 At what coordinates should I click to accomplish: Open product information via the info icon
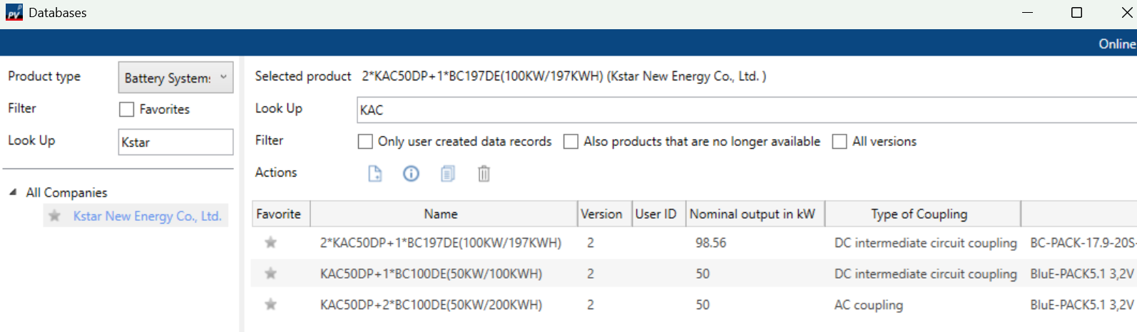tap(411, 174)
